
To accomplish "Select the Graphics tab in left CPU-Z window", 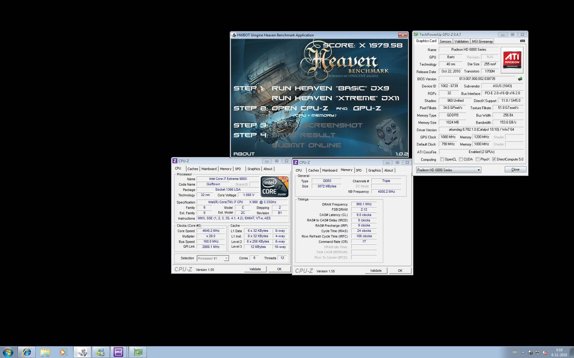I will (x=254, y=169).
